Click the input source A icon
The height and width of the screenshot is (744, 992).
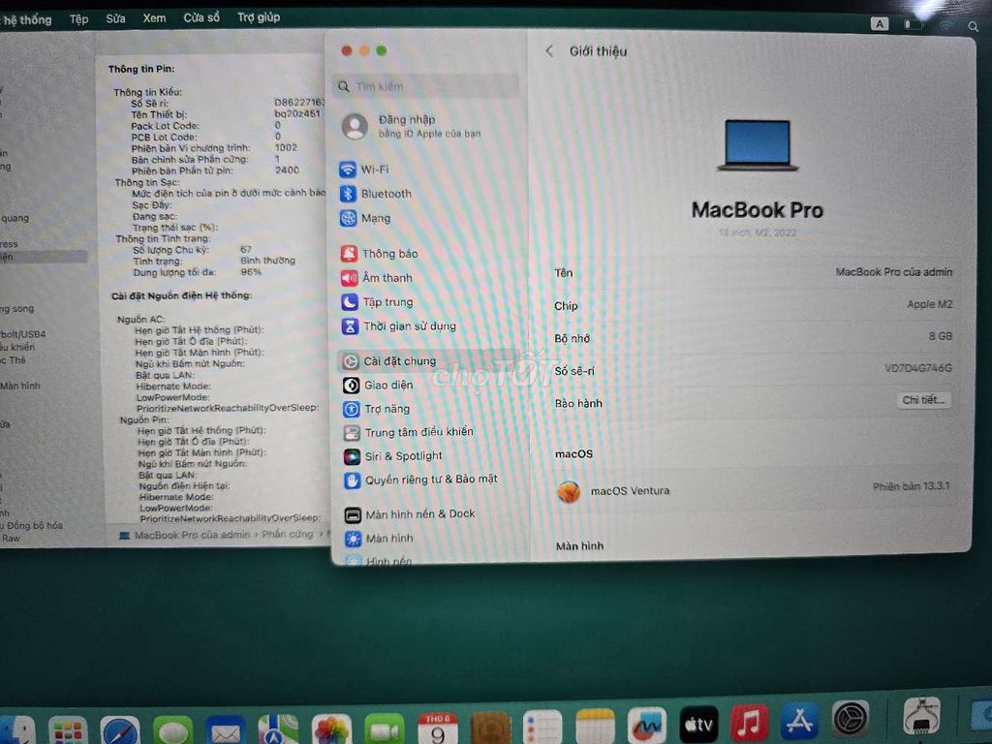[880, 24]
